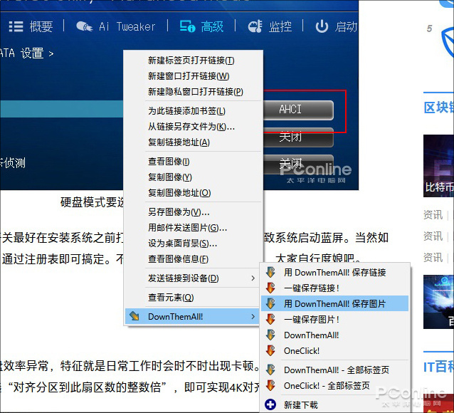Open DownThemAll! in the main context menu
Viewport: 454px width, 413px height.
[x=192, y=316]
